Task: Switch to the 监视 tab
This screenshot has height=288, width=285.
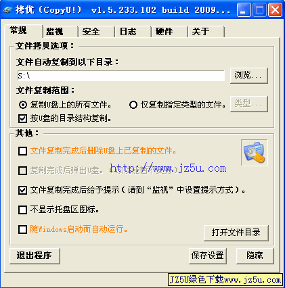Action: point(60,32)
